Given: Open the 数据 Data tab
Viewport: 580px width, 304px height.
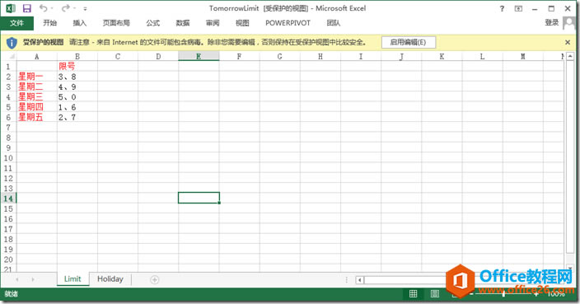Looking at the screenshot, I should point(183,23).
